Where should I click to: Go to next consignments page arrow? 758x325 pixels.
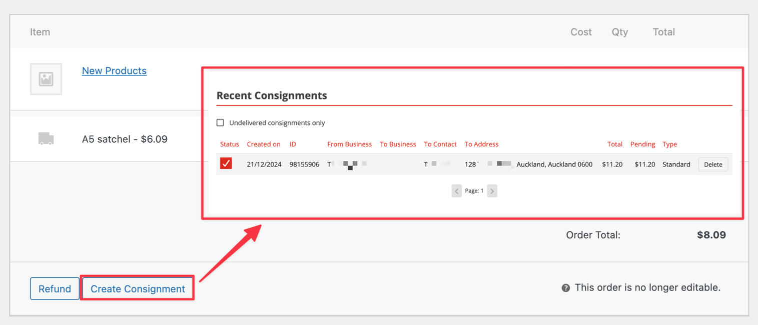click(x=492, y=191)
